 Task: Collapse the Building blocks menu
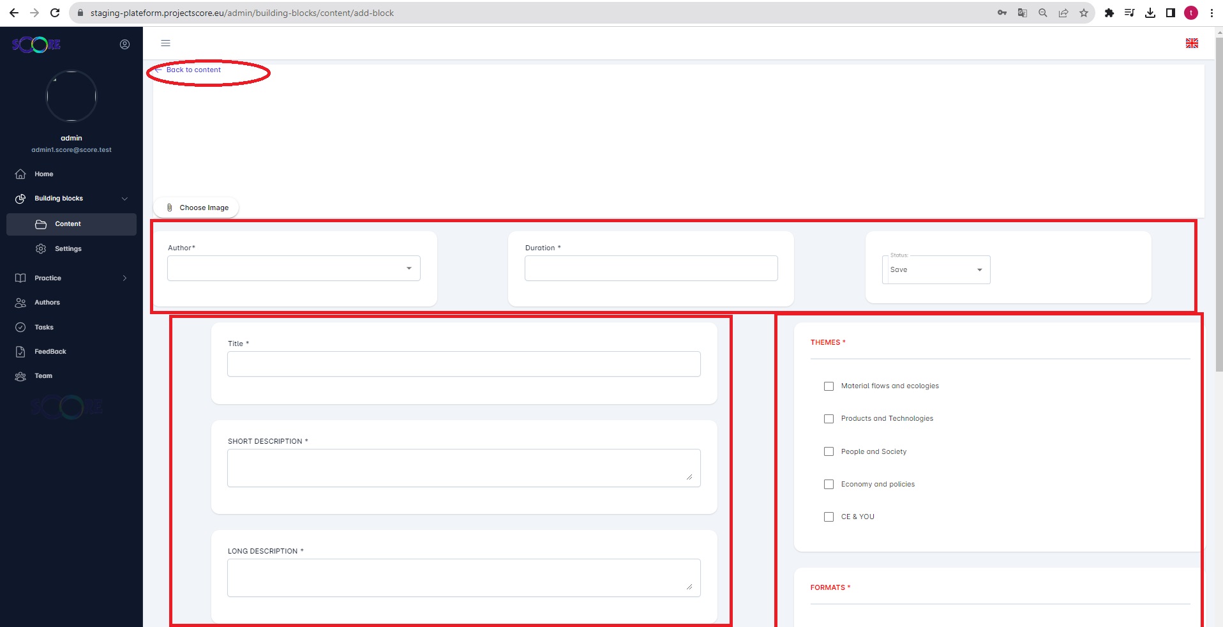pyautogui.click(x=124, y=199)
